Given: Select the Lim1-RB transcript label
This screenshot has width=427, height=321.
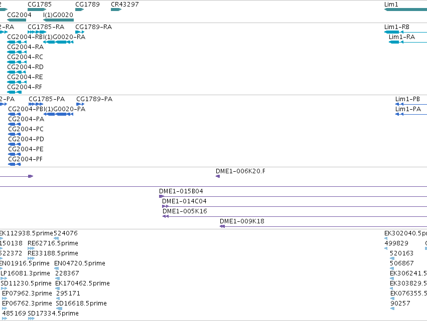Looking at the screenshot, I should [x=397, y=27].
